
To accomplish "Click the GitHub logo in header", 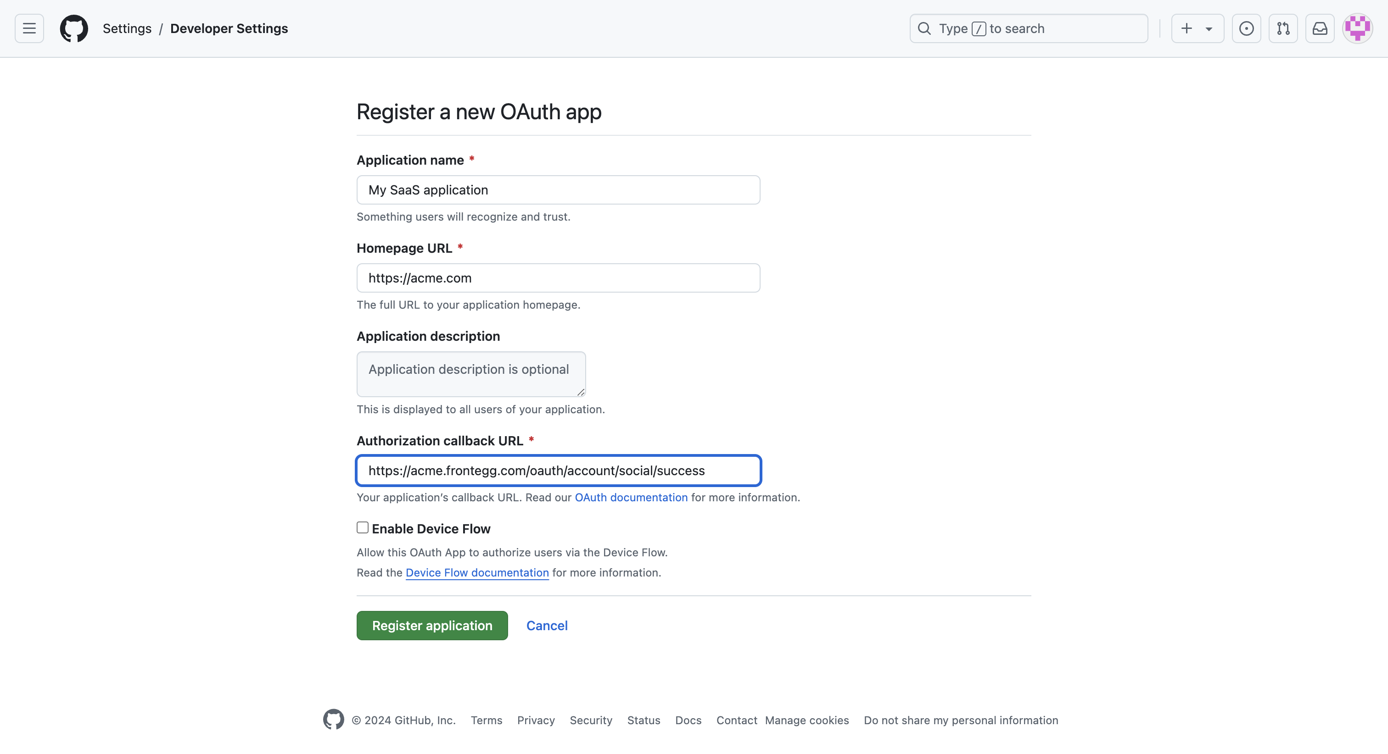I will click(x=74, y=28).
